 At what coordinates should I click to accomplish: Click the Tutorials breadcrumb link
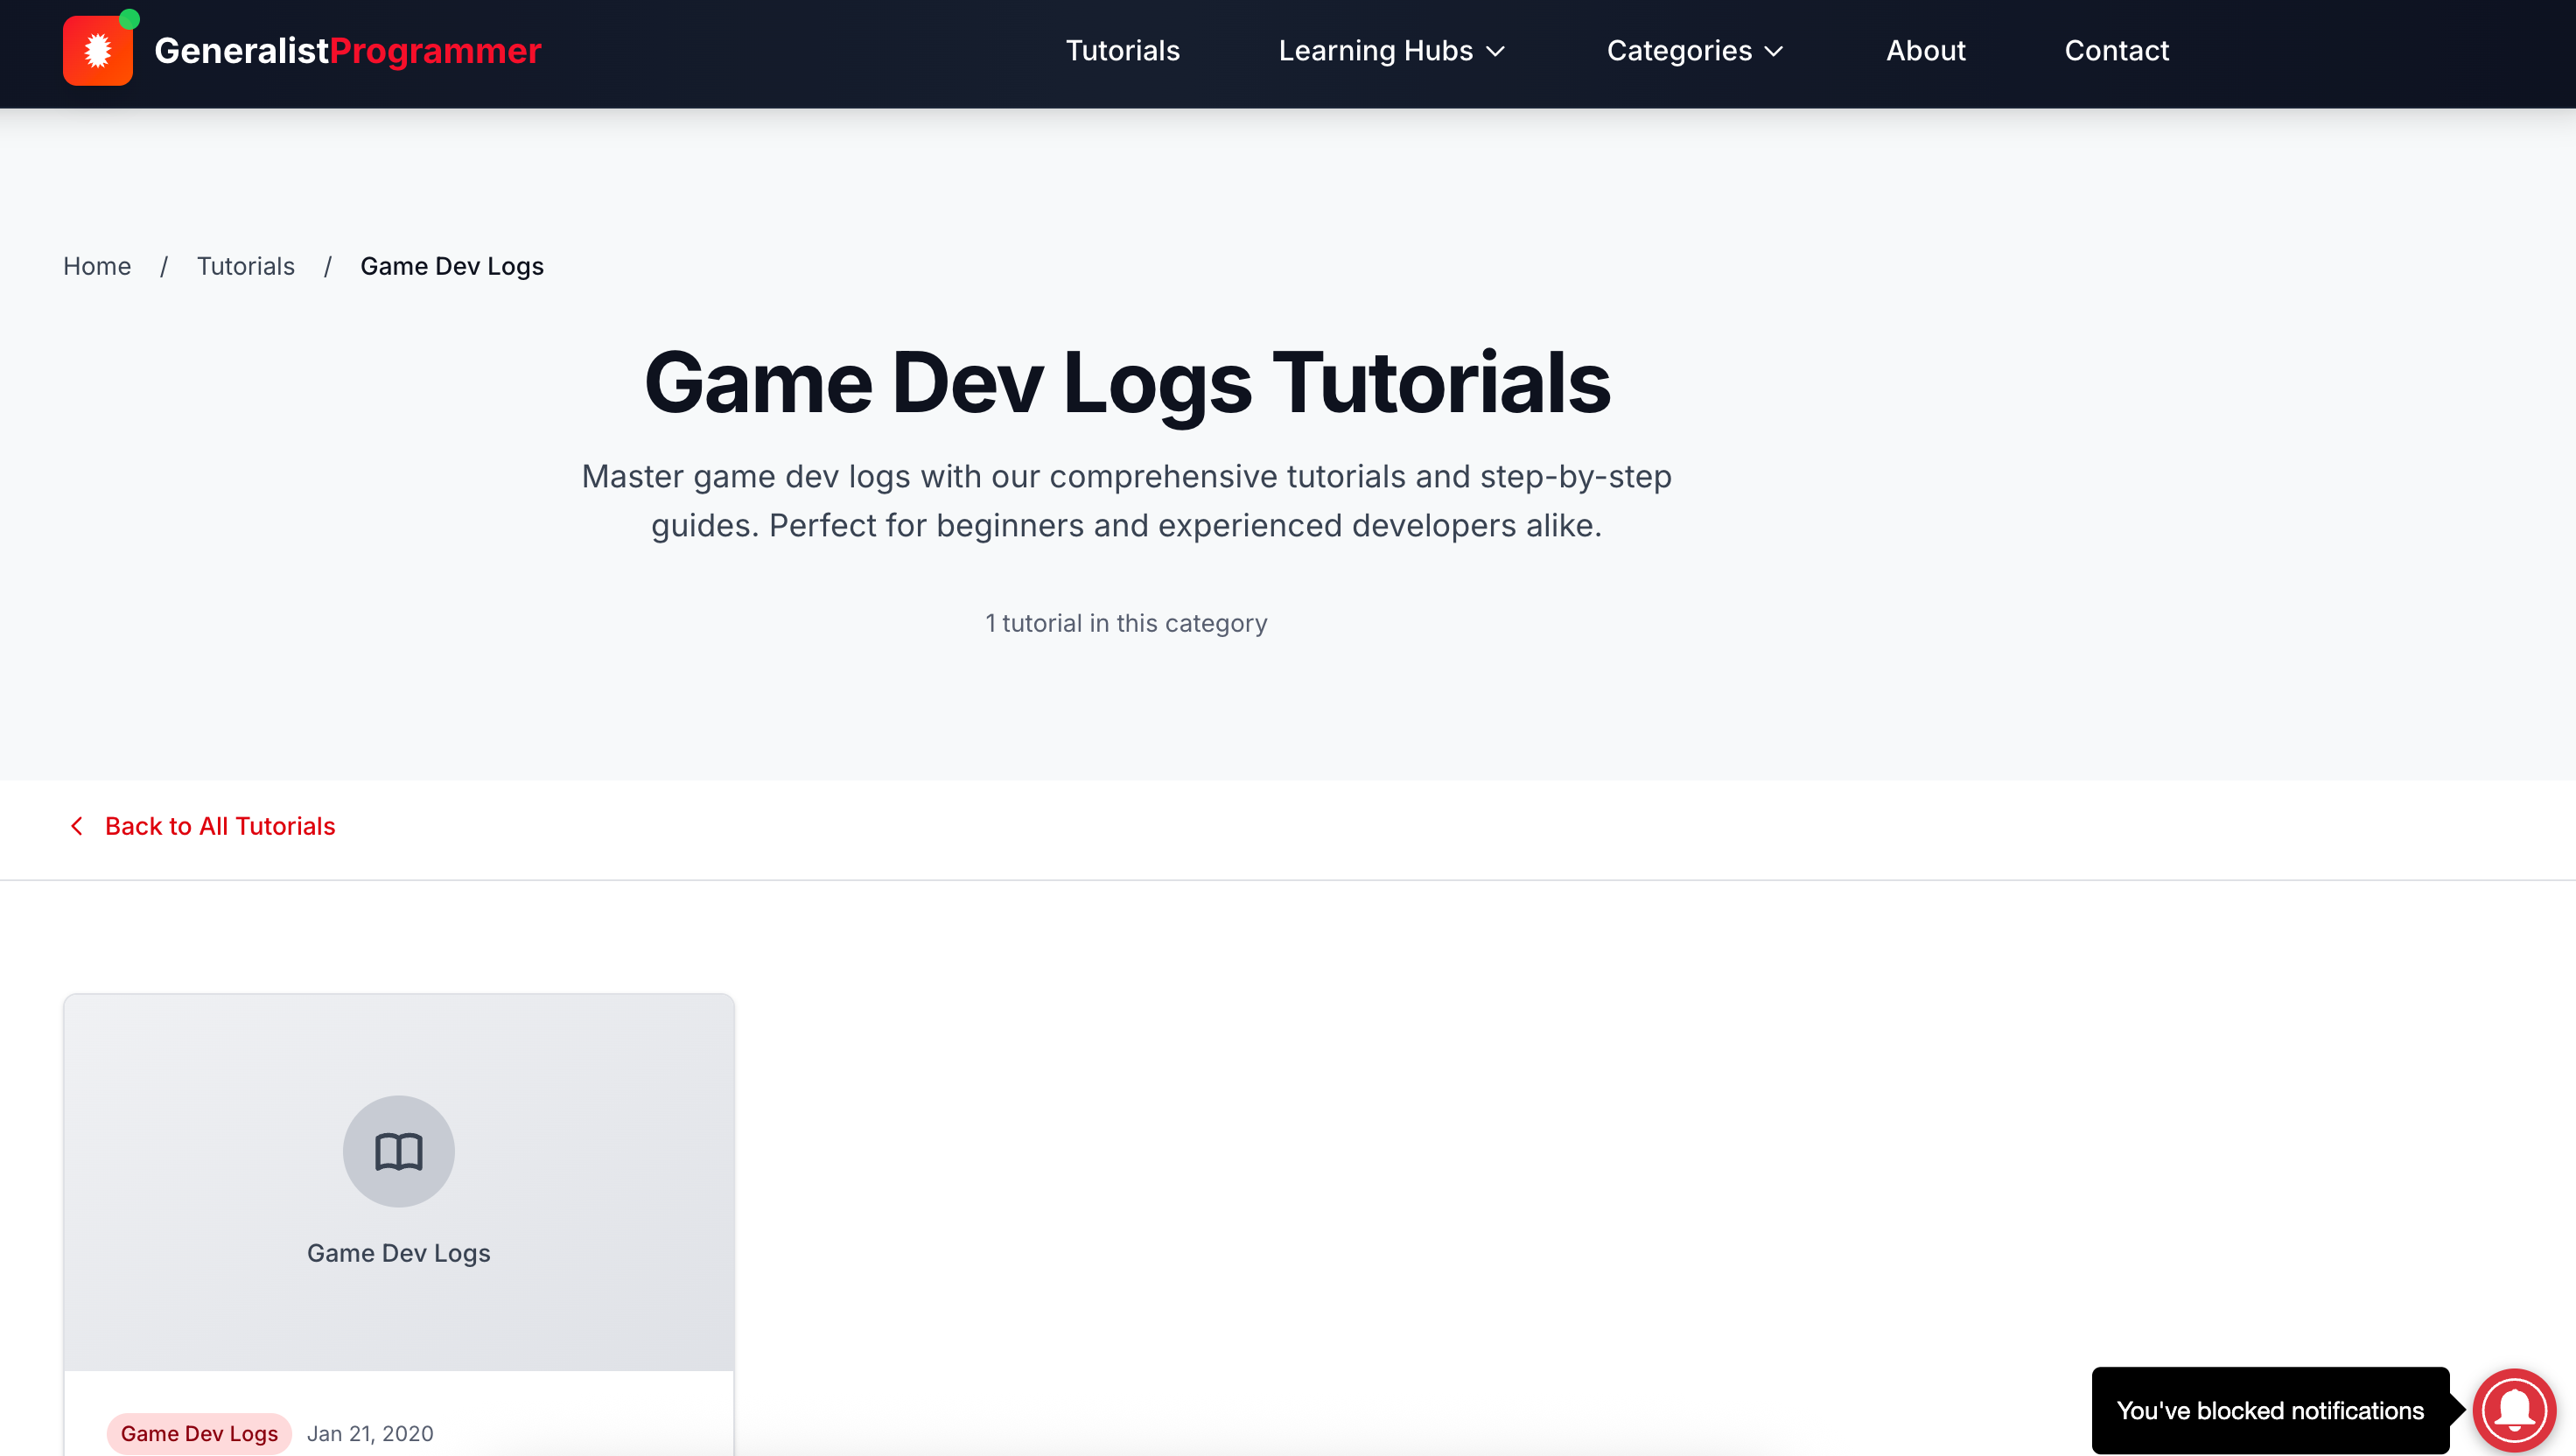(245, 266)
